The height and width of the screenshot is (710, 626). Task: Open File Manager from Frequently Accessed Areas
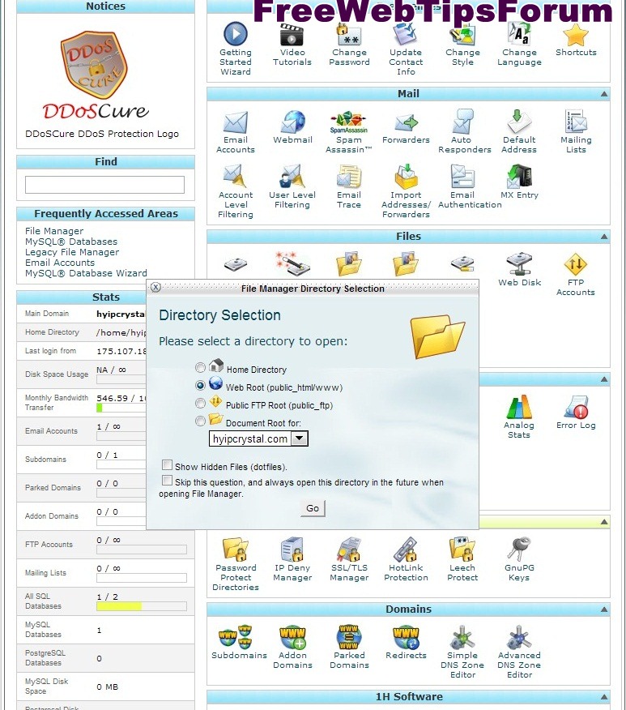(54, 231)
